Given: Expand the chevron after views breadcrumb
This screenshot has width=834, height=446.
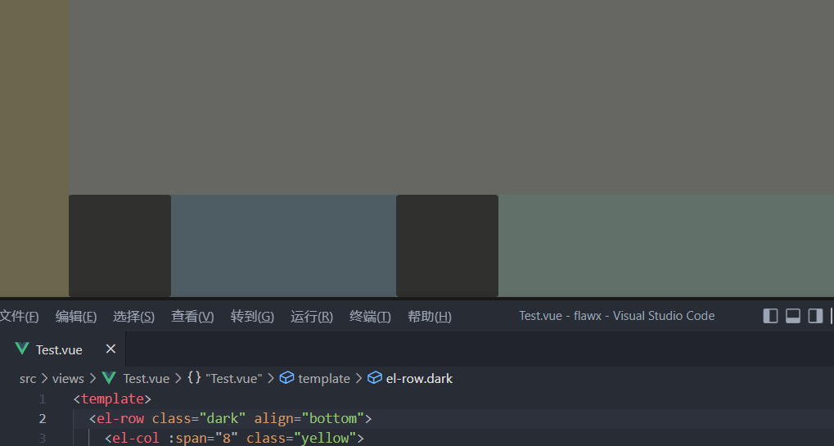Looking at the screenshot, I should (93, 379).
